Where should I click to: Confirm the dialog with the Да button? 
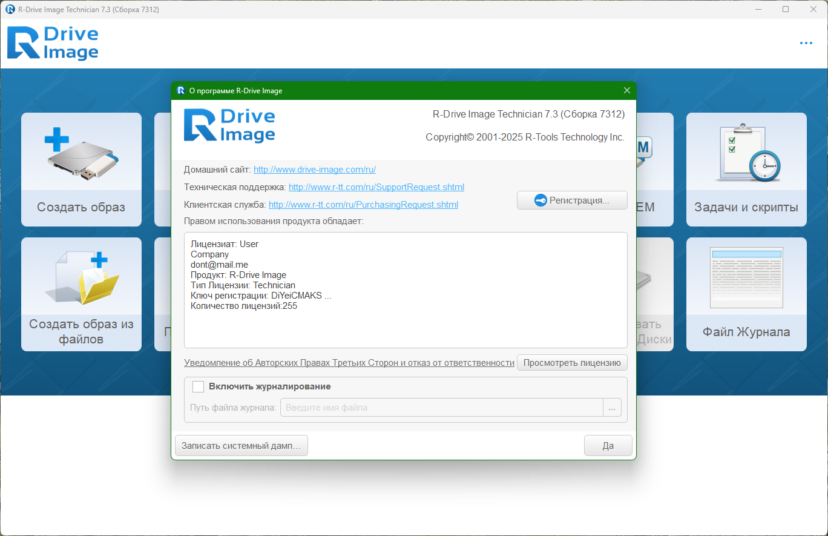608,446
